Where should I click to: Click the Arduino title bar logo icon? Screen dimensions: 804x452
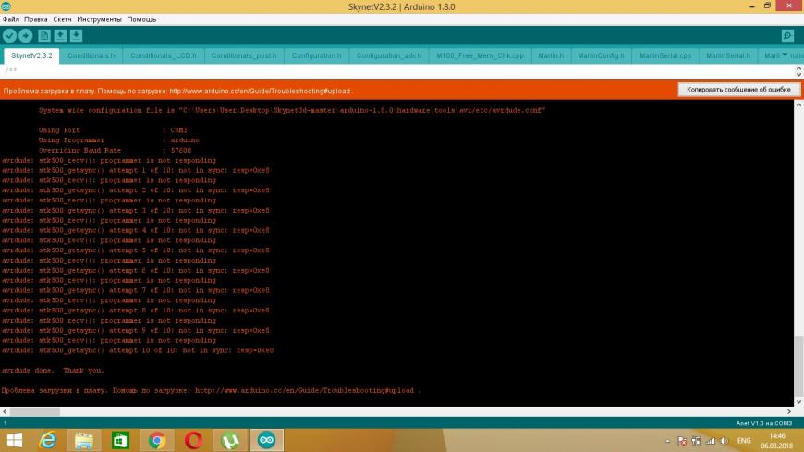click(x=6, y=6)
